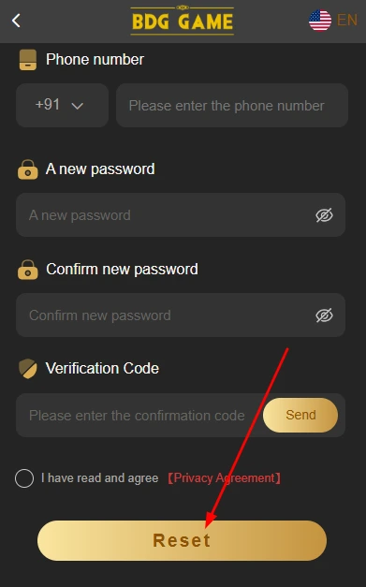Viewport: 366px width, 587px height.
Task: Click the lock icon beside Confirm new password
Action: point(28,270)
